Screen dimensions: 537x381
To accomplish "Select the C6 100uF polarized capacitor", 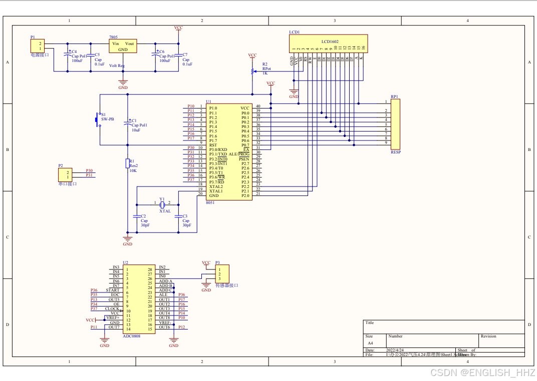I will 155,54.
